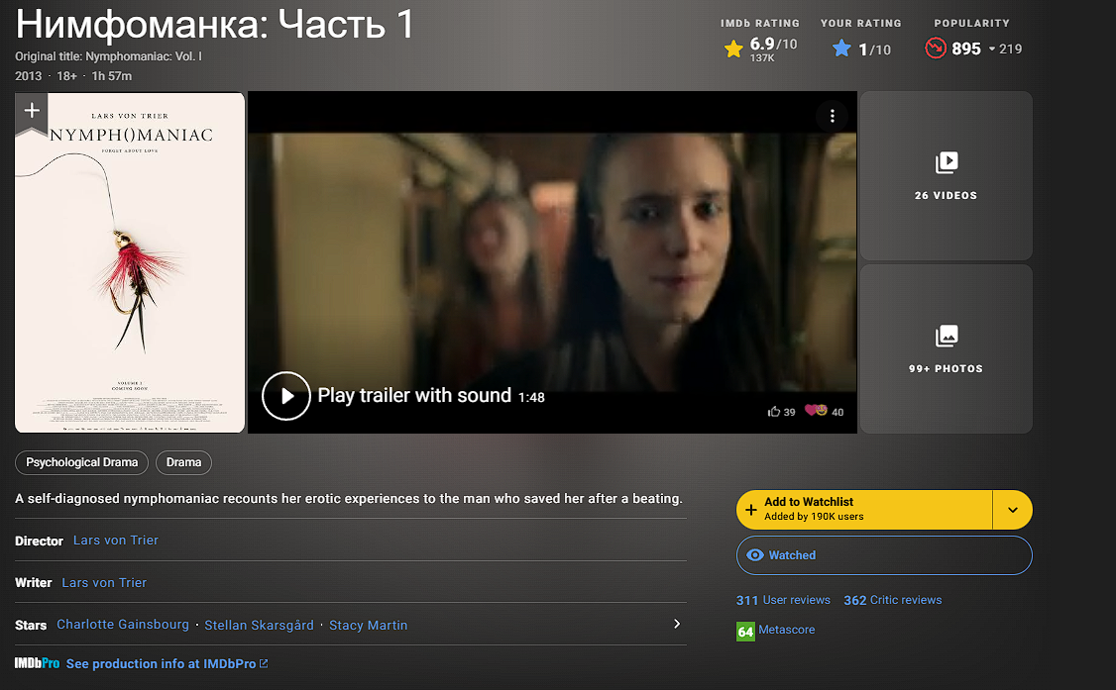Open the 311 User reviews
The height and width of the screenshot is (690, 1116).
pyautogui.click(x=783, y=601)
